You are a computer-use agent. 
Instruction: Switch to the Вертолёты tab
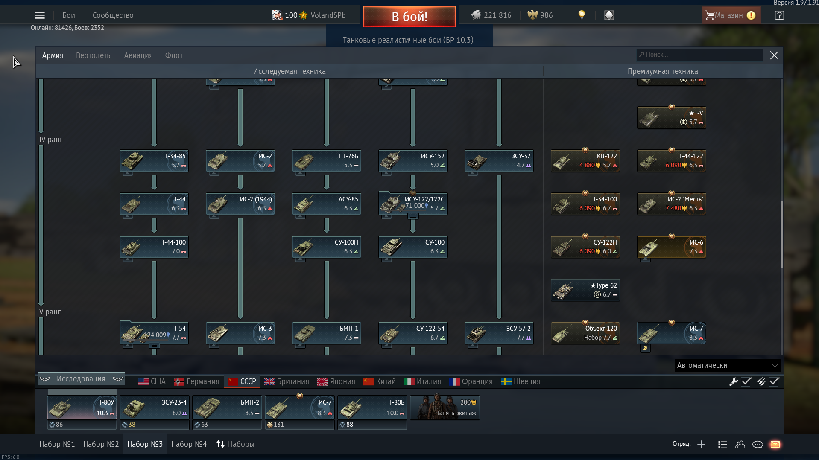point(94,55)
